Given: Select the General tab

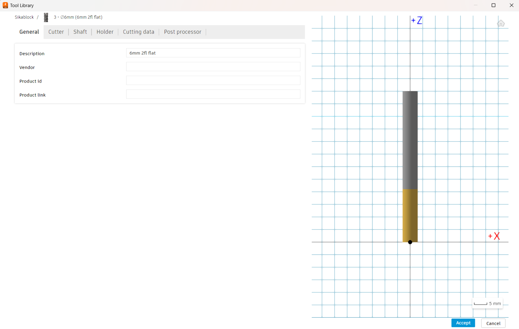Looking at the screenshot, I should click(29, 32).
